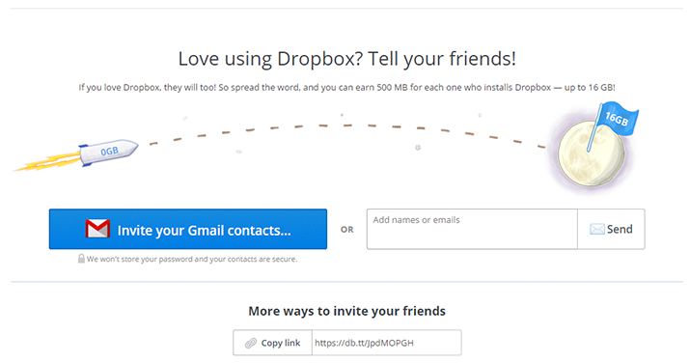Screen dimensions: 690x363
Task: Click the Gmail envelope icon
Action: point(97,229)
